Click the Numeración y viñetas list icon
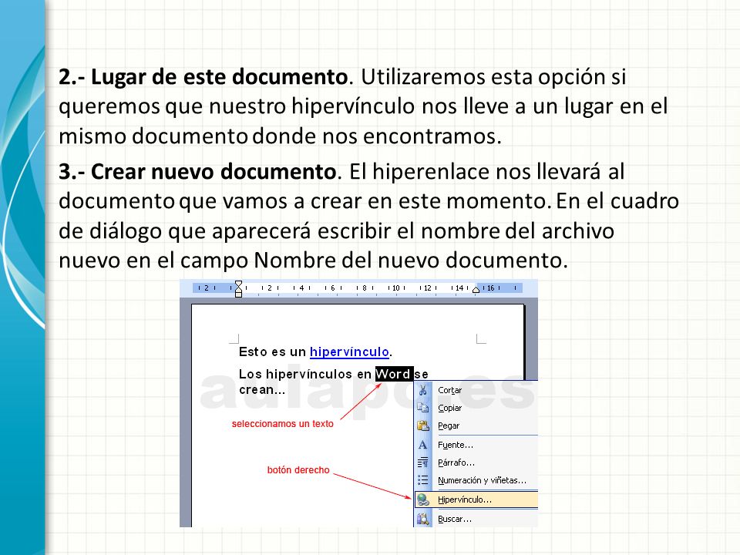Image resolution: width=740 pixels, height=555 pixels. tap(423, 480)
